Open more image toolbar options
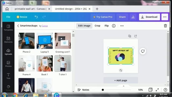Screen dimensions: 172x97 click(122, 26)
